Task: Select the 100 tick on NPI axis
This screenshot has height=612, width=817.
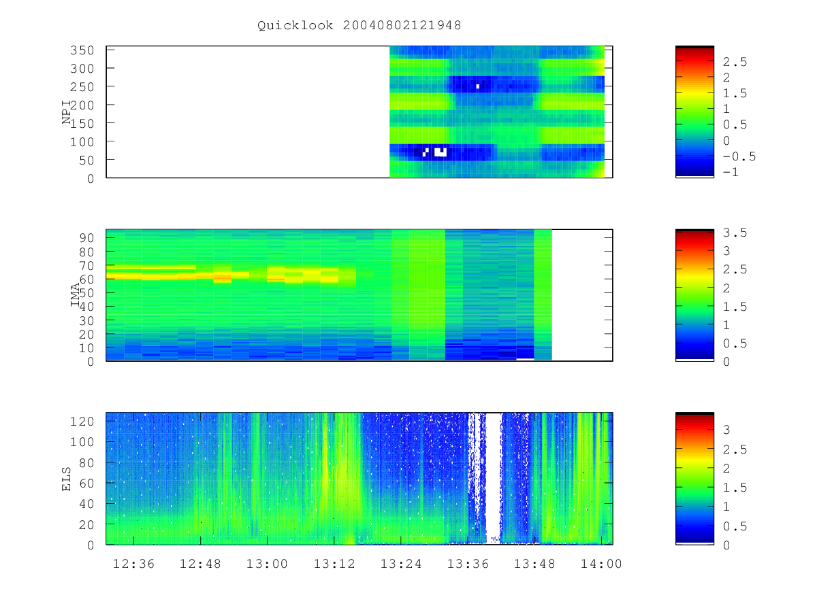Action: [x=84, y=142]
